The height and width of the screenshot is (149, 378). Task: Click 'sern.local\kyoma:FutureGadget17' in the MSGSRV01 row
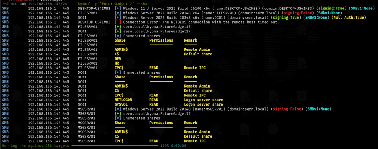(157, 113)
